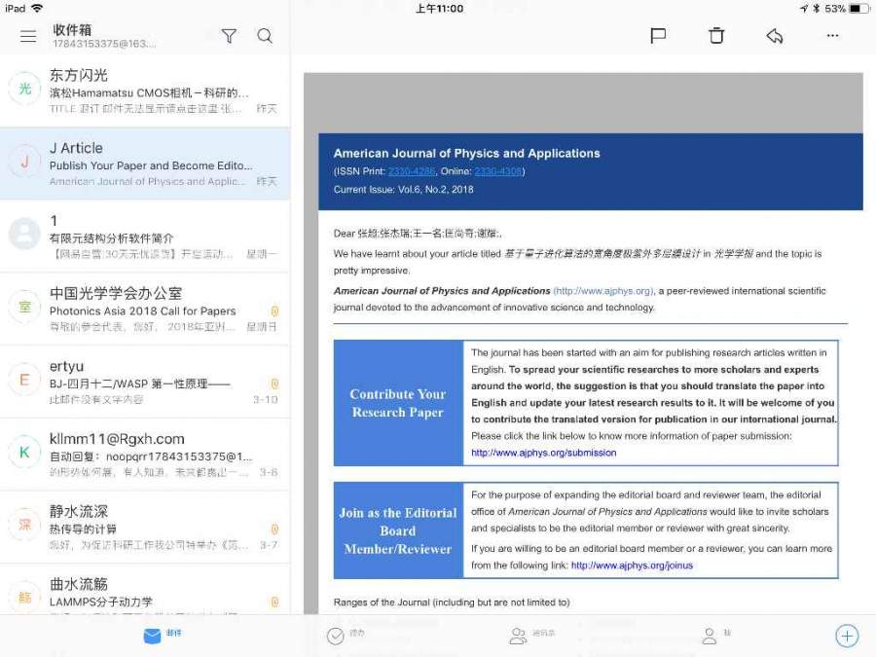Screen dimensions: 876x657
Task: Follow the ISSN Online number link
Action: click(497, 171)
